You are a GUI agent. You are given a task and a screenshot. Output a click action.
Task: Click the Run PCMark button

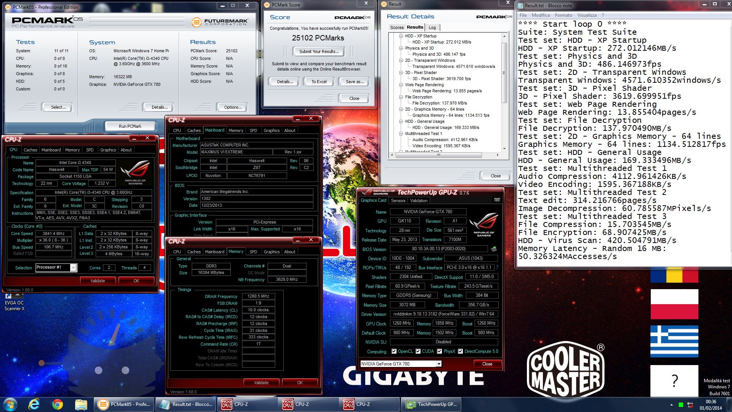[x=130, y=126]
